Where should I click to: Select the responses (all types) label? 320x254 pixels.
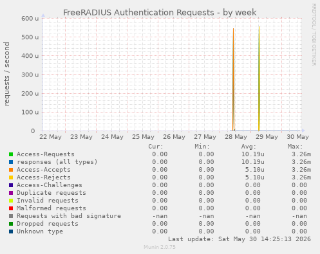(x=57, y=162)
